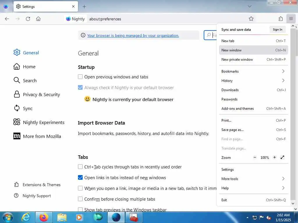Screen dimensions: 298x223
Task: Click Sync and save data menu header
Action: click(236, 30)
